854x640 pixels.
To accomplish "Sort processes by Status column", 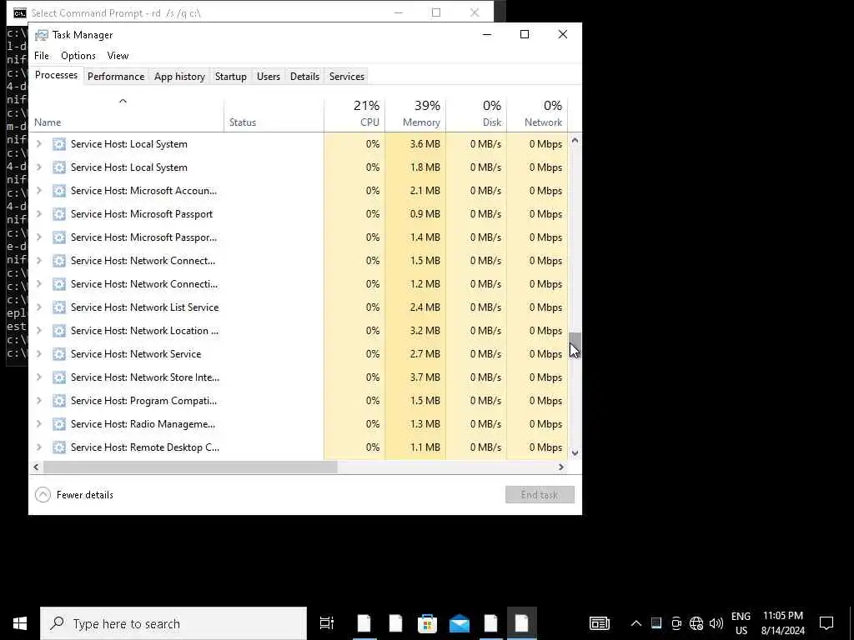I will 274,113.
